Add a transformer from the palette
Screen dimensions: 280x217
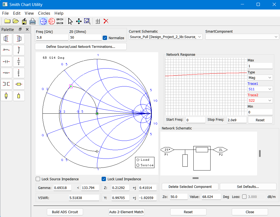(7, 84)
